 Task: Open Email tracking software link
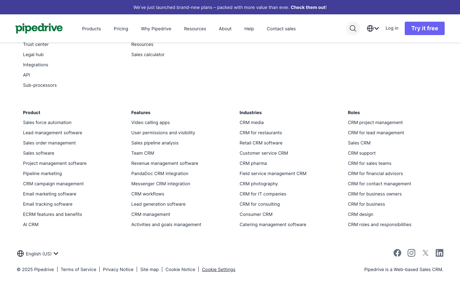(48, 204)
